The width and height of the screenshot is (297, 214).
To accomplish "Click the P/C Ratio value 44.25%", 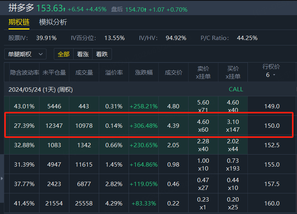I will click(247, 38).
